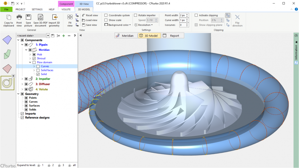Increase Point width with the up stepper
This screenshot has height=168, width=299.
[187, 14]
